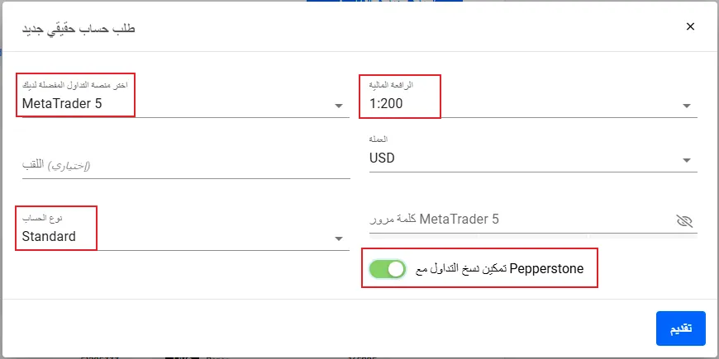Screen dimensions: 719x359
Task: Expand the trading platform dropdown arrow
Action: coord(339,106)
